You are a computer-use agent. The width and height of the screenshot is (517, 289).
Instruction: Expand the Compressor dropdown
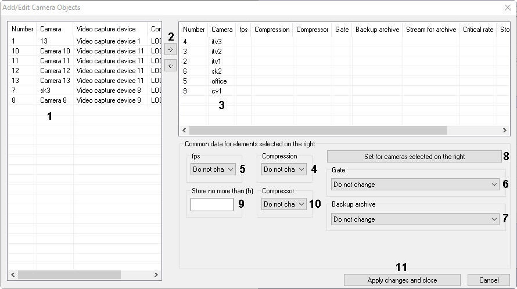tap(283, 204)
